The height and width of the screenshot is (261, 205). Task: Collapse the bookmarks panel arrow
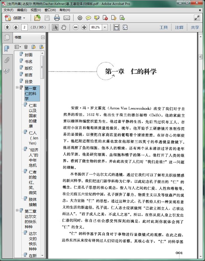43,37
